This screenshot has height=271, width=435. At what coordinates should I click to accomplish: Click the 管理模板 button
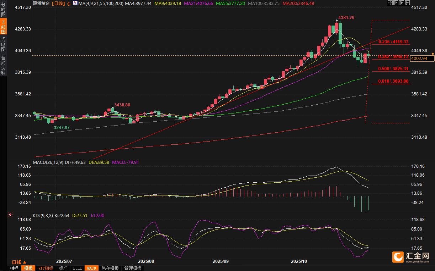(x=133, y=268)
